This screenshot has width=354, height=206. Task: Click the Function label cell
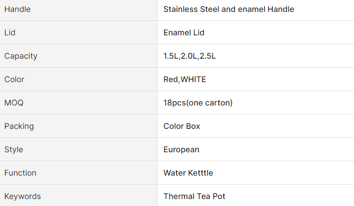[x=20, y=173]
